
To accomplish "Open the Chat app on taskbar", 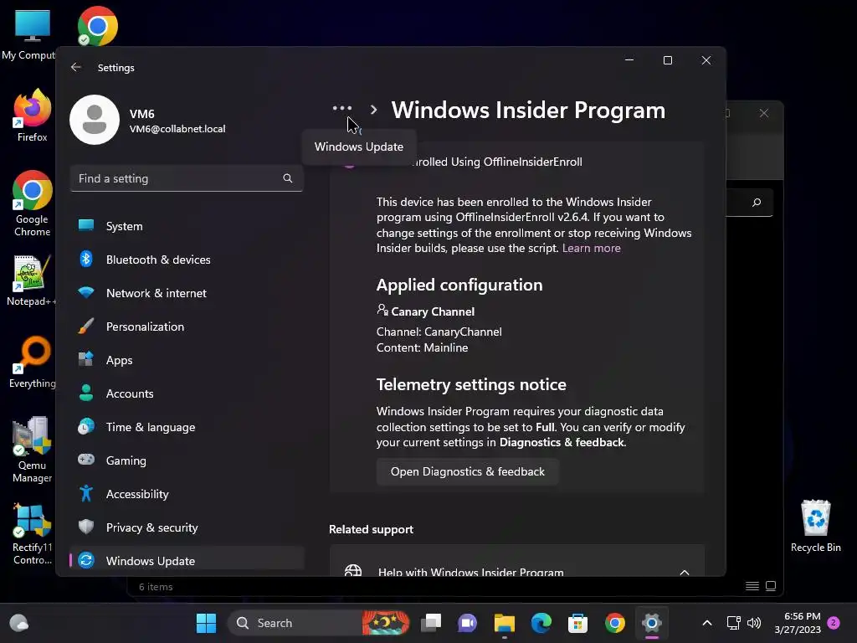I will click(x=467, y=623).
